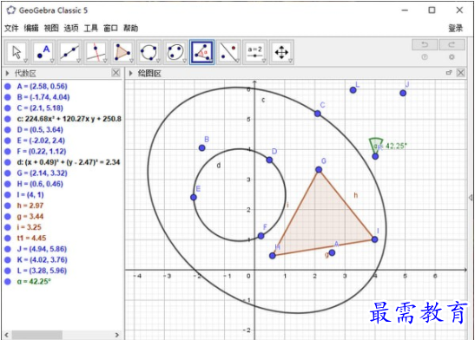Select the Perpendicular Line tool
The image size is (475, 340).
pos(96,52)
